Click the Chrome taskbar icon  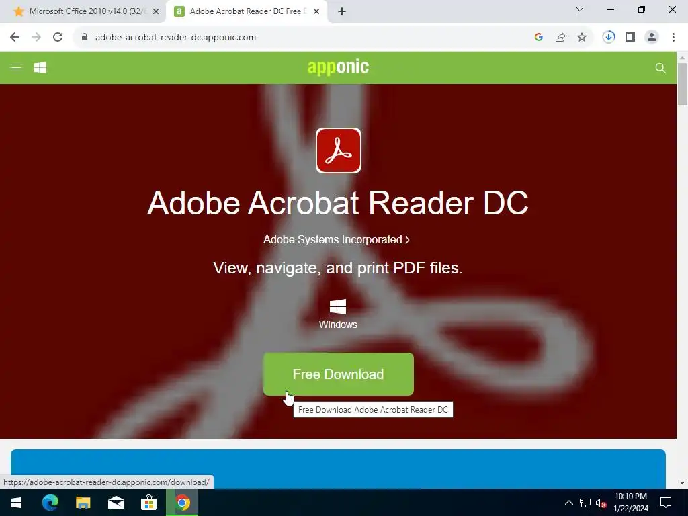pyautogui.click(x=182, y=503)
